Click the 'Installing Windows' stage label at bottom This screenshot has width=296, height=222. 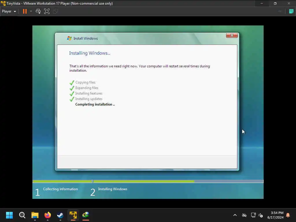click(113, 189)
